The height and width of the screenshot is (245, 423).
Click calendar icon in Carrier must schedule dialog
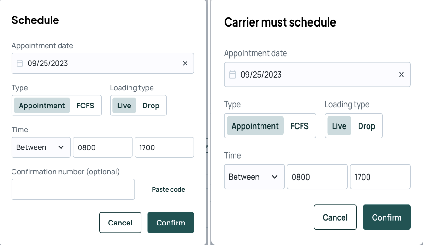pos(233,75)
